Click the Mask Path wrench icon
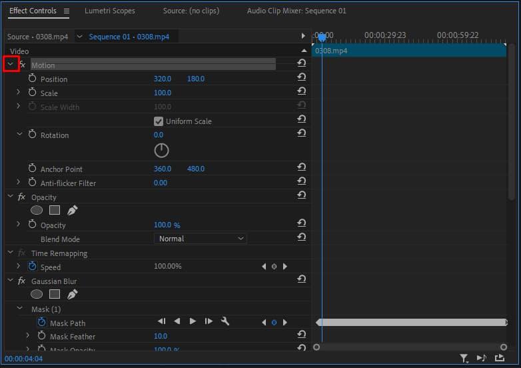Screen dimensions: 521x368 tap(225, 321)
